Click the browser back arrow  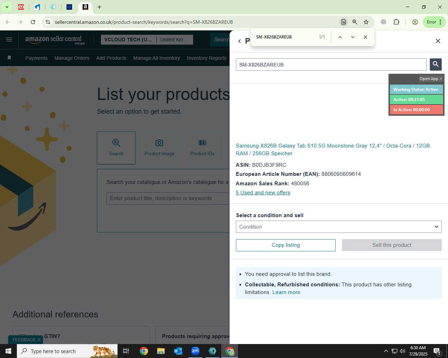coord(8,22)
